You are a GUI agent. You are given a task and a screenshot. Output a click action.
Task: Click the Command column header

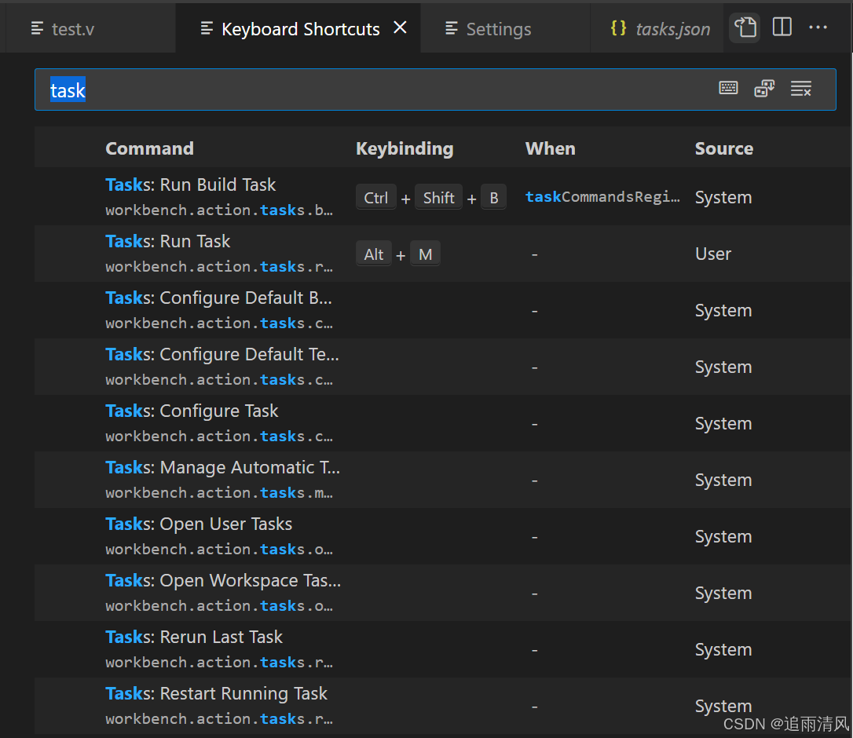click(149, 148)
